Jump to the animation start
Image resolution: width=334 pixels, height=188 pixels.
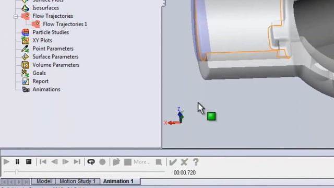(43, 162)
